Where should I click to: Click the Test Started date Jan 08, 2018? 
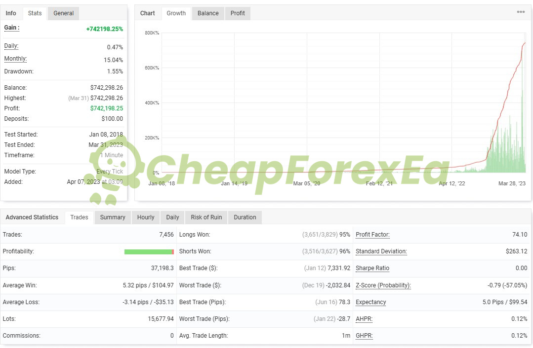(106, 134)
